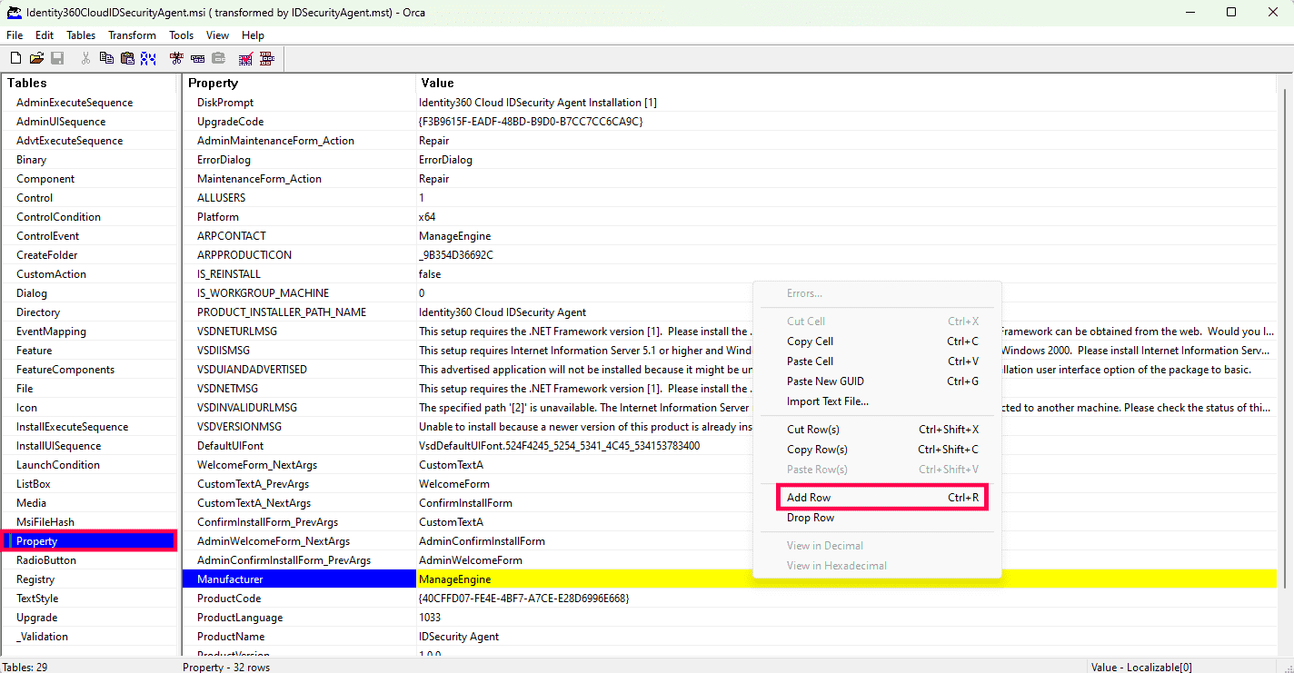Screen dimensions: 1294x673
Task: Choose Drop Row in context menu
Action: pyautogui.click(x=809, y=517)
